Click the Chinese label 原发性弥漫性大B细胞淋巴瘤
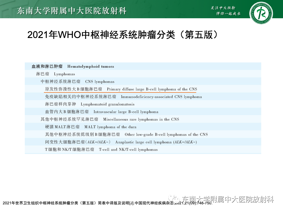 pyautogui.click(x=73, y=89)
